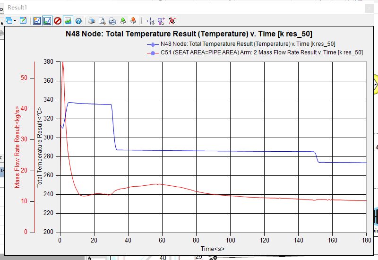Click the printer setup icon

click(x=112, y=21)
